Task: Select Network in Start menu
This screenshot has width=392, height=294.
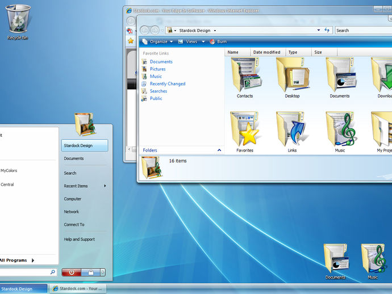Action: 72,212
